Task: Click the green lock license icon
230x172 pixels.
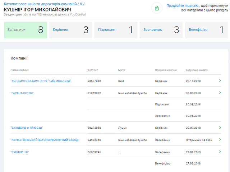Action: 157,8
